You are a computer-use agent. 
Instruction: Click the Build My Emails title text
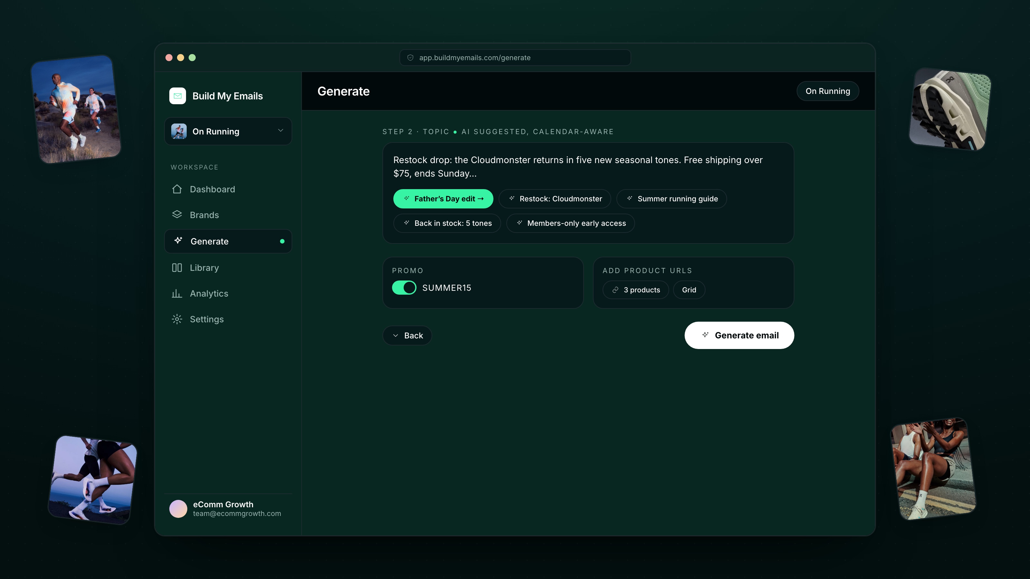(228, 96)
